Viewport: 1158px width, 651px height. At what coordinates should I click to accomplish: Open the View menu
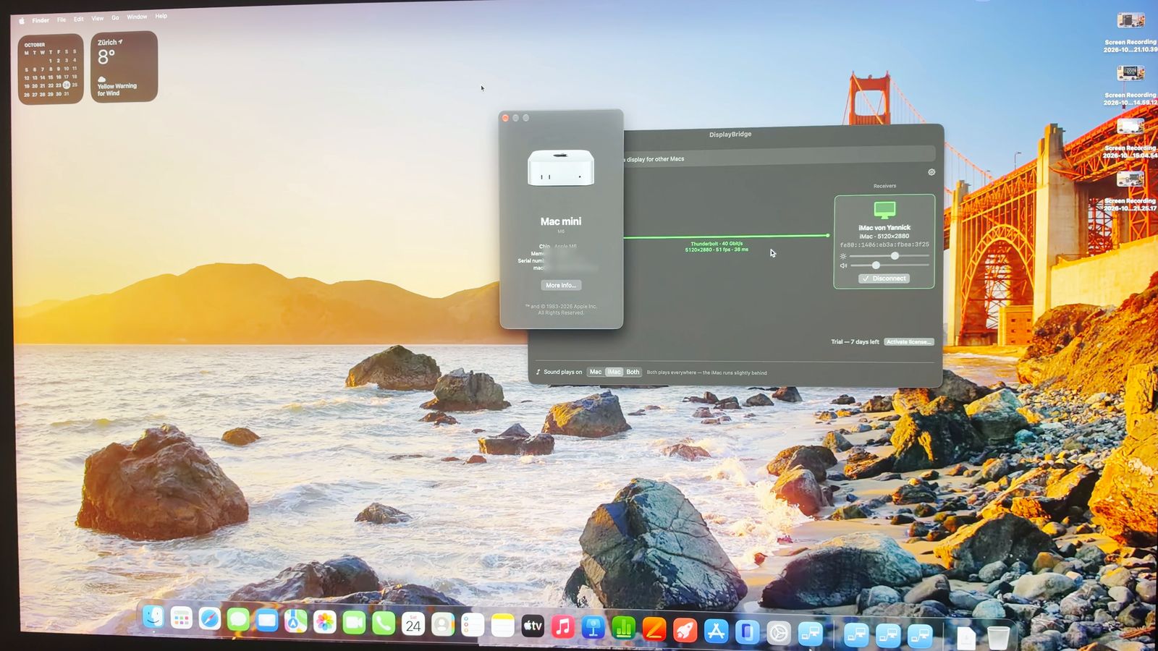pos(97,18)
